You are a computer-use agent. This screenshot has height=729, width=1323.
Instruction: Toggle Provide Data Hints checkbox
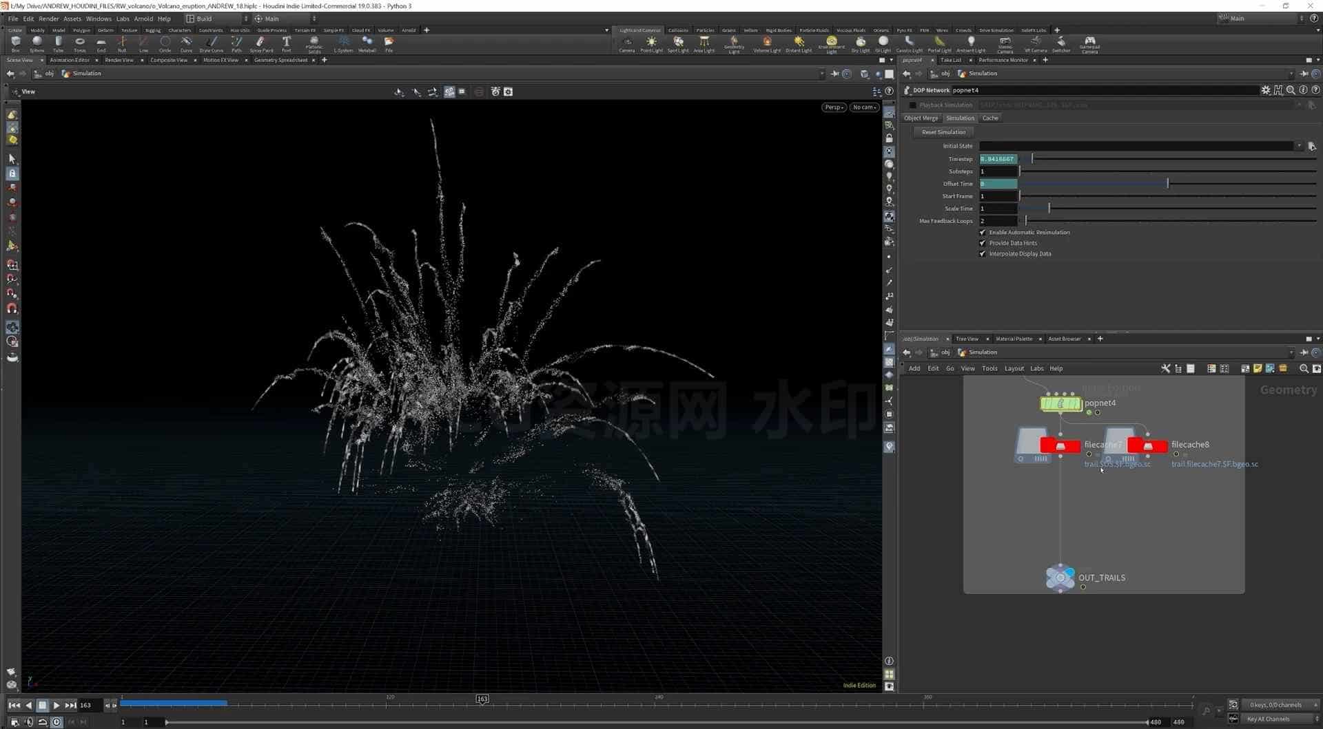(x=983, y=243)
